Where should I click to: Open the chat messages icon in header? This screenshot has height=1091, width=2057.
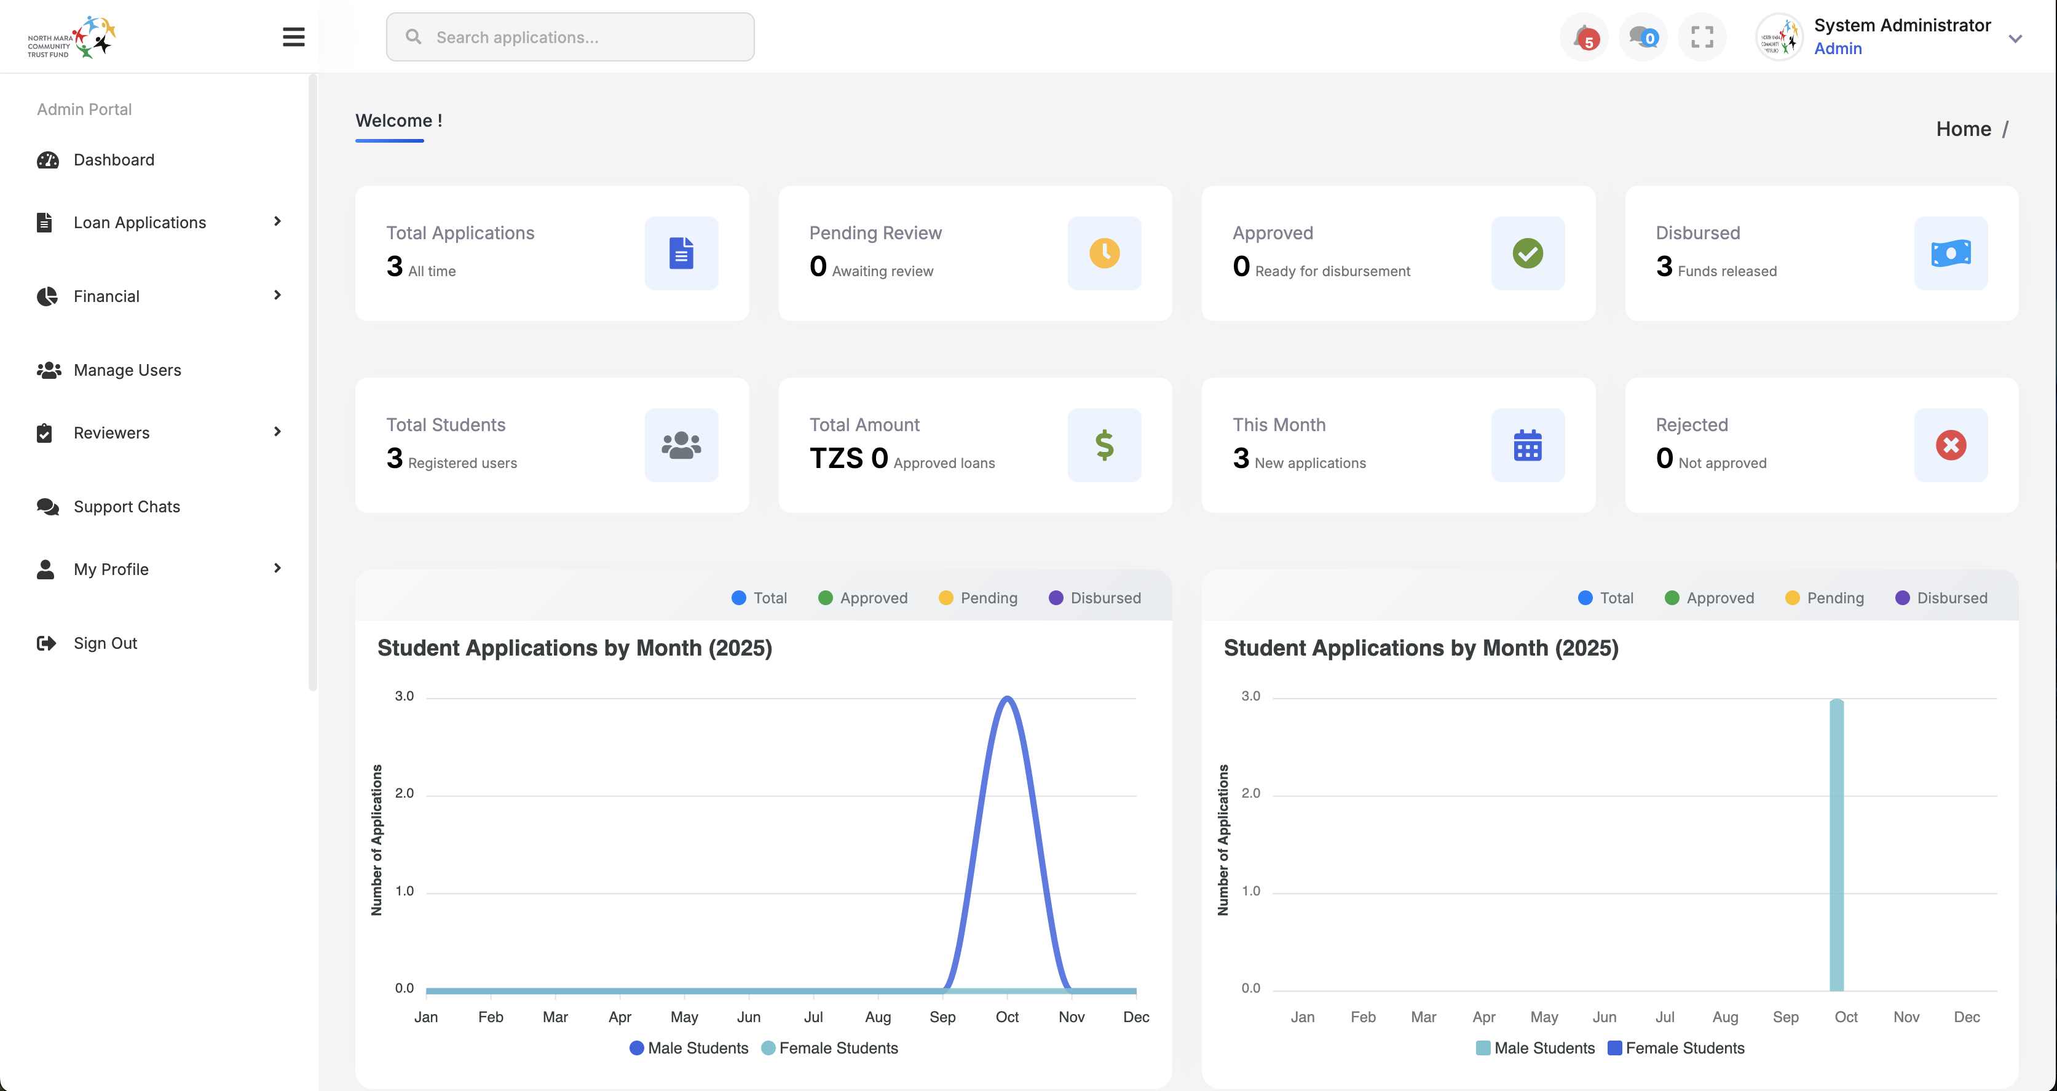[x=1643, y=37]
